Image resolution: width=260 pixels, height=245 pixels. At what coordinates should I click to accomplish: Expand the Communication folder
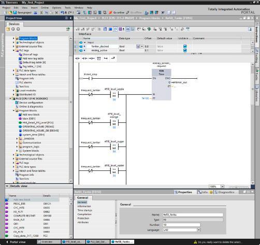coord(17,142)
